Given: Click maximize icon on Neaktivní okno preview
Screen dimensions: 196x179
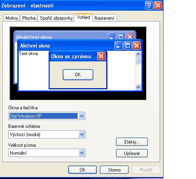Looking at the screenshot, I should pos(121,36).
